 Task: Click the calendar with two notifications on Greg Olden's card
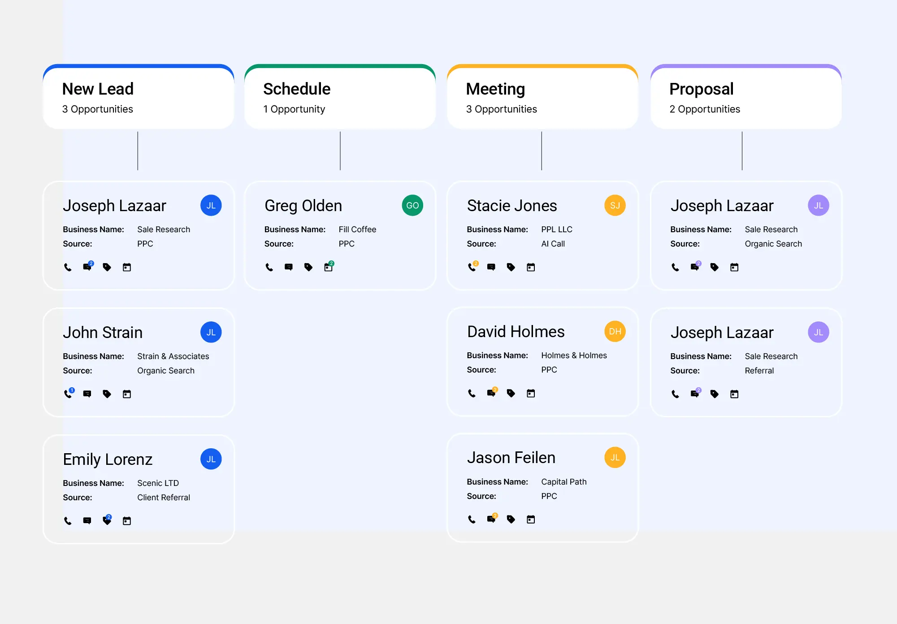point(328,267)
